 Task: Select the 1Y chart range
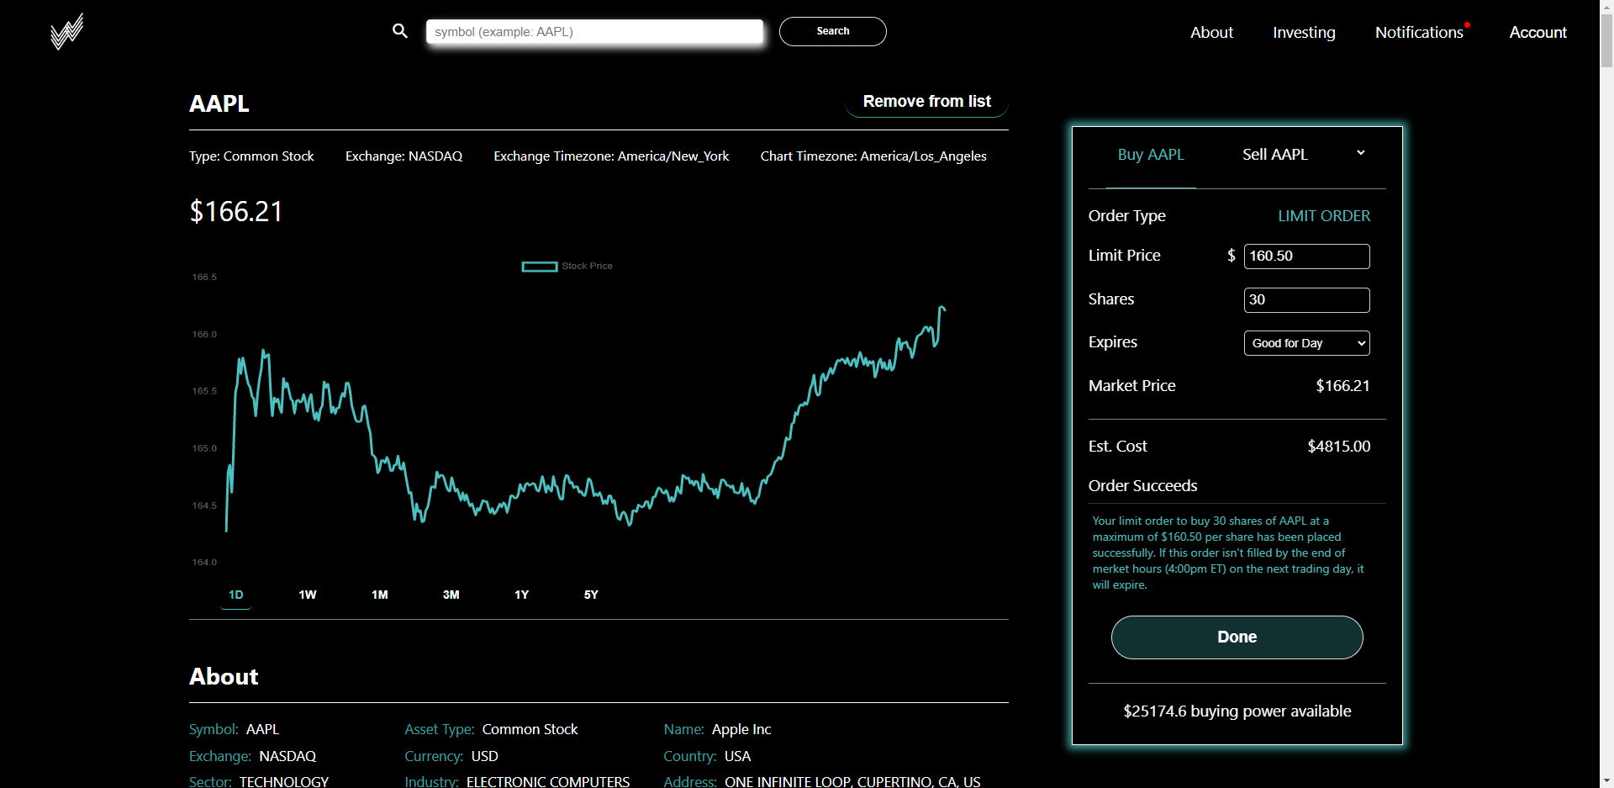[521, 595]
